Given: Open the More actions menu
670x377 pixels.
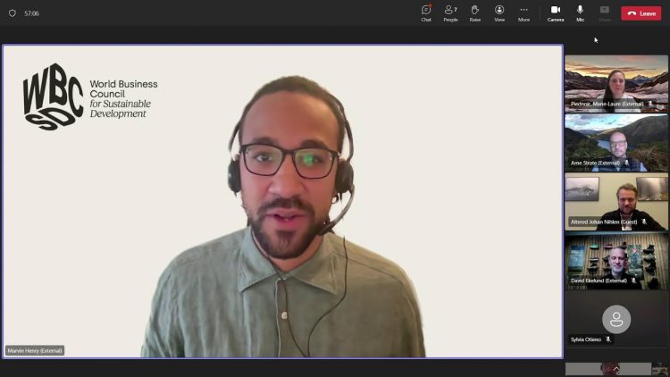Looking at the screenshot, I should click(x=523, y=13).
